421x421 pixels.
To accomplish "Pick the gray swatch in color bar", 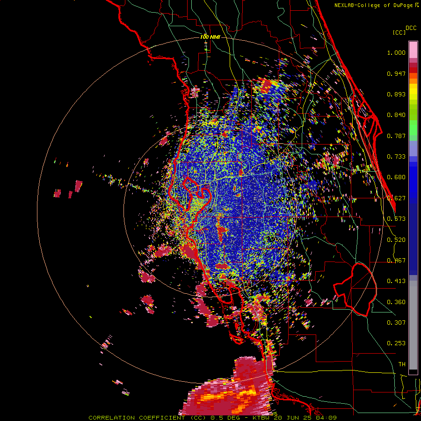I will (x=413, y=325).
